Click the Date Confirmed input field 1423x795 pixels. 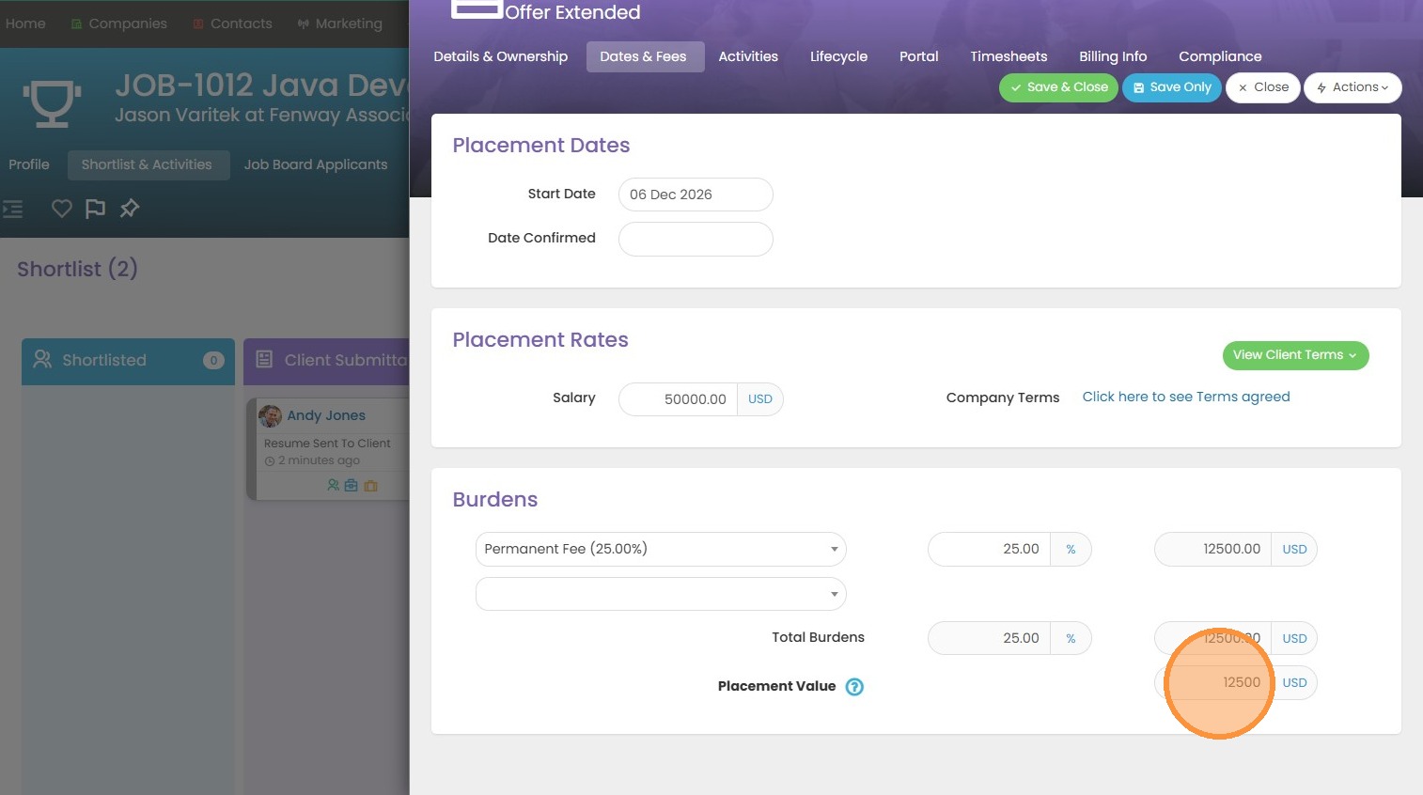pos(696,239)
